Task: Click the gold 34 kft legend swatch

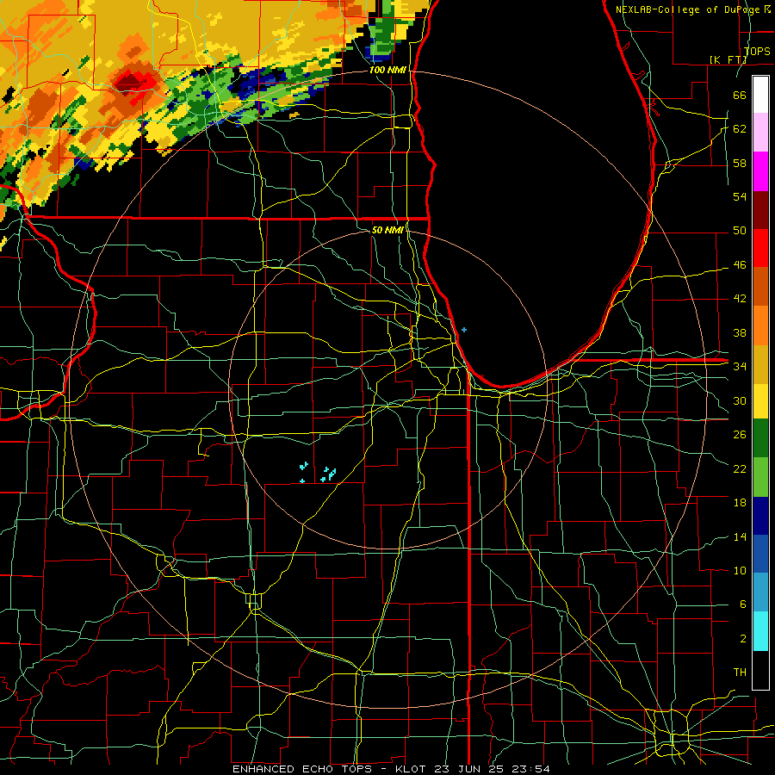Action: (760, 364)
